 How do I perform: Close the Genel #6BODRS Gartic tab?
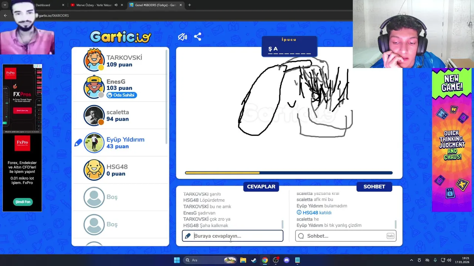pos(181,5)
